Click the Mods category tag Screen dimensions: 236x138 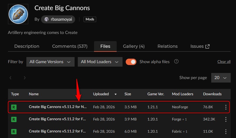pos(90,19)
